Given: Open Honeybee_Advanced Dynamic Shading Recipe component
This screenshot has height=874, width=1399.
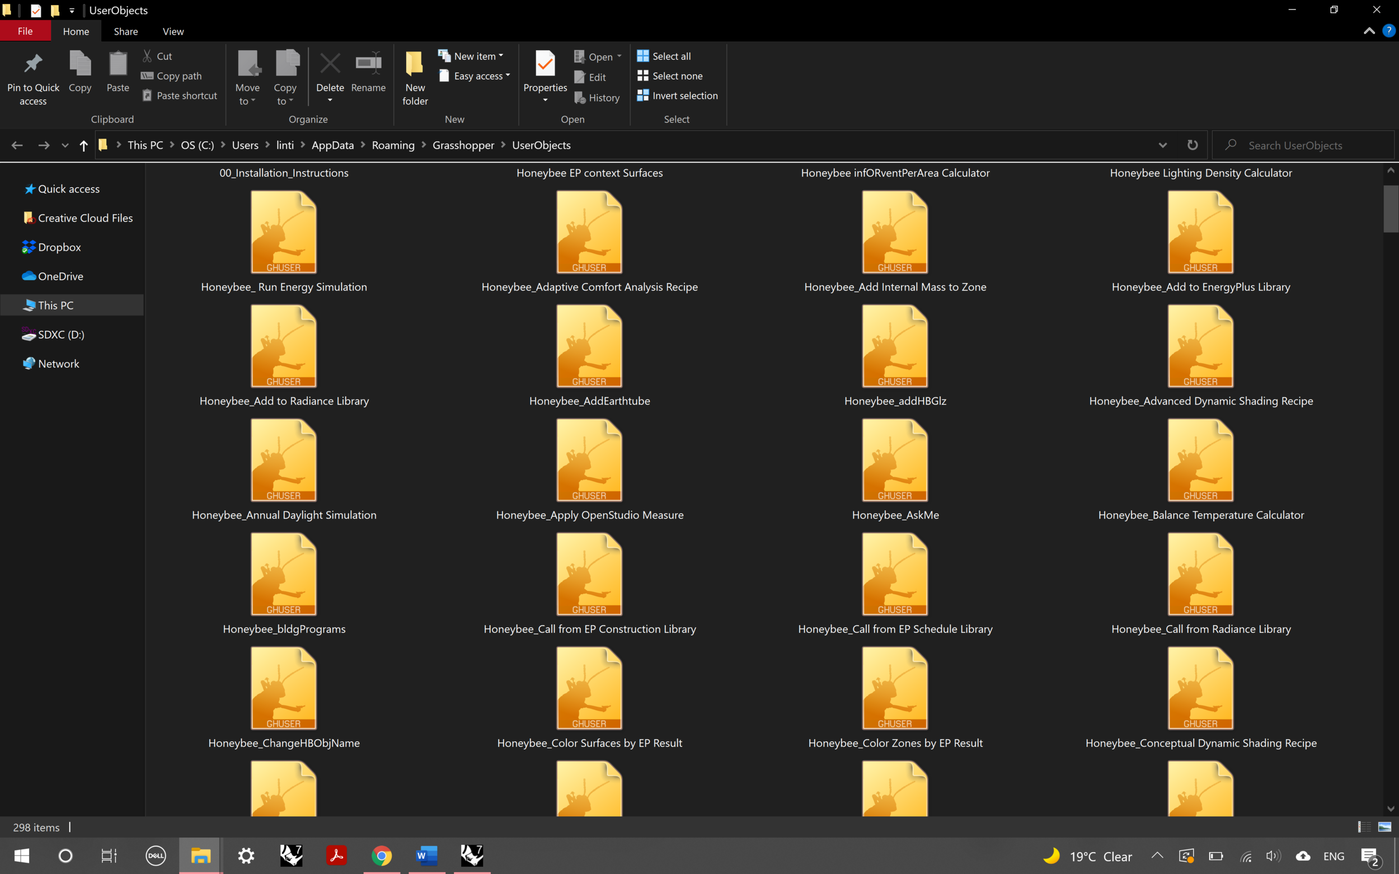Looking at the screenshot, I should tap(1201, 347).
